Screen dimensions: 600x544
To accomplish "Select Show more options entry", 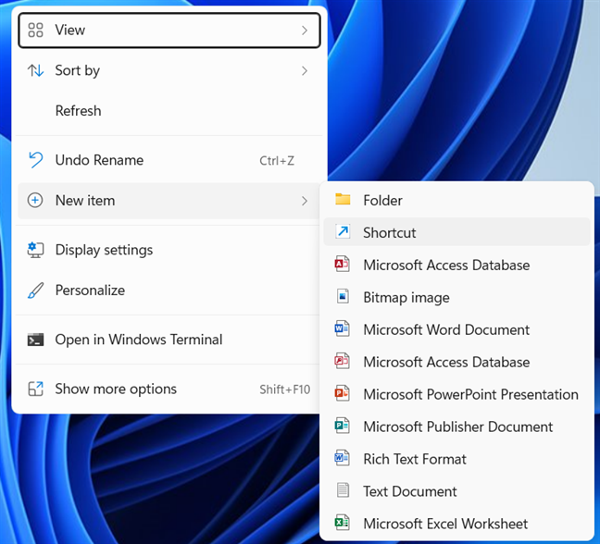I will [169, 389].
